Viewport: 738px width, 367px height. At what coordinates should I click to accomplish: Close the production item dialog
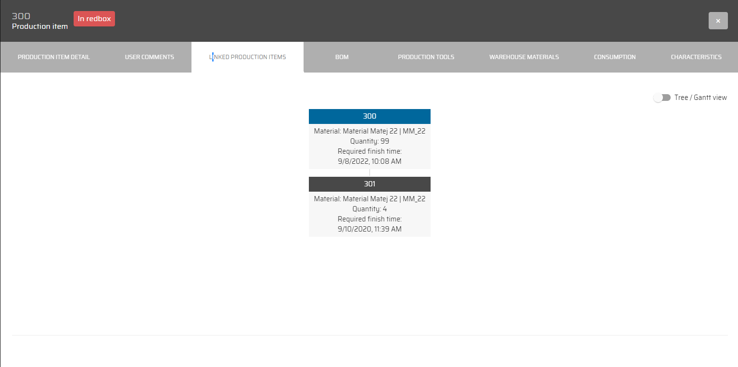coord(718,21)
